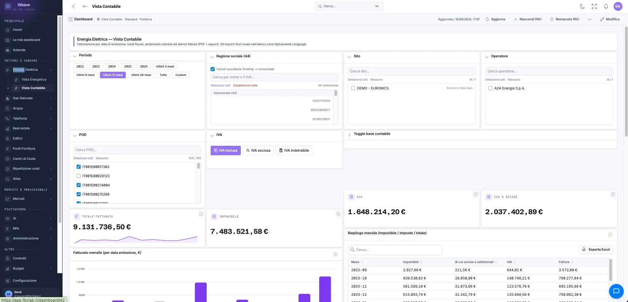Collapse the POD filter panel
Screen dimensions: 628x302
point(75,136)
